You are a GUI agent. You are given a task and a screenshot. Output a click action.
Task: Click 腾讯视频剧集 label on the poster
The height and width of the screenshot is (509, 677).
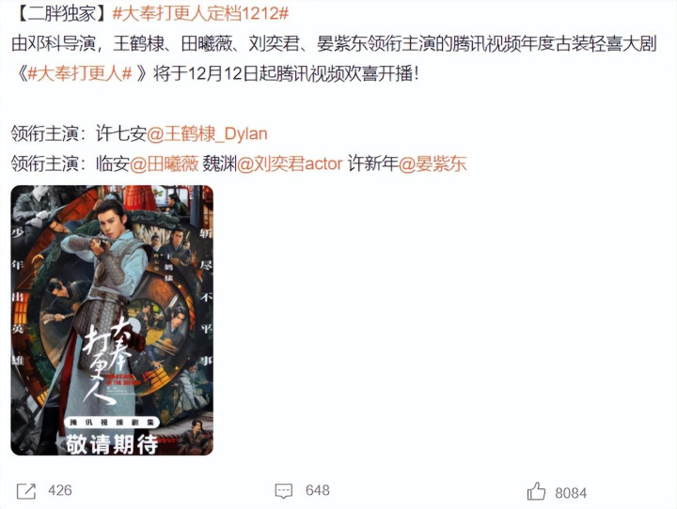[112, 423]
